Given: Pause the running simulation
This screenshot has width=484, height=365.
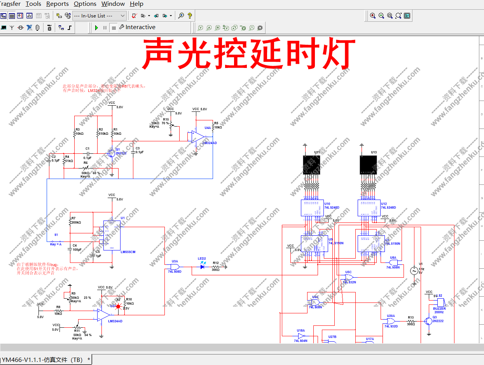Looking at the screenshot, I should (x=105, y=27).
